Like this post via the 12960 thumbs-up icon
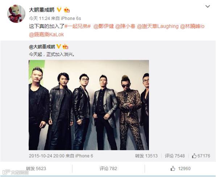Image resolution: width=216 pixels, height=177 pixels. coord(173,168)
